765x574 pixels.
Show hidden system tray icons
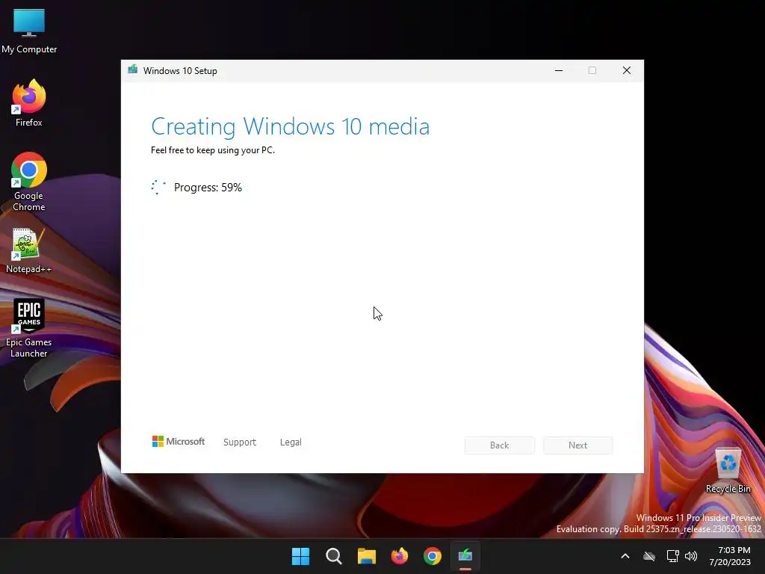625,556
